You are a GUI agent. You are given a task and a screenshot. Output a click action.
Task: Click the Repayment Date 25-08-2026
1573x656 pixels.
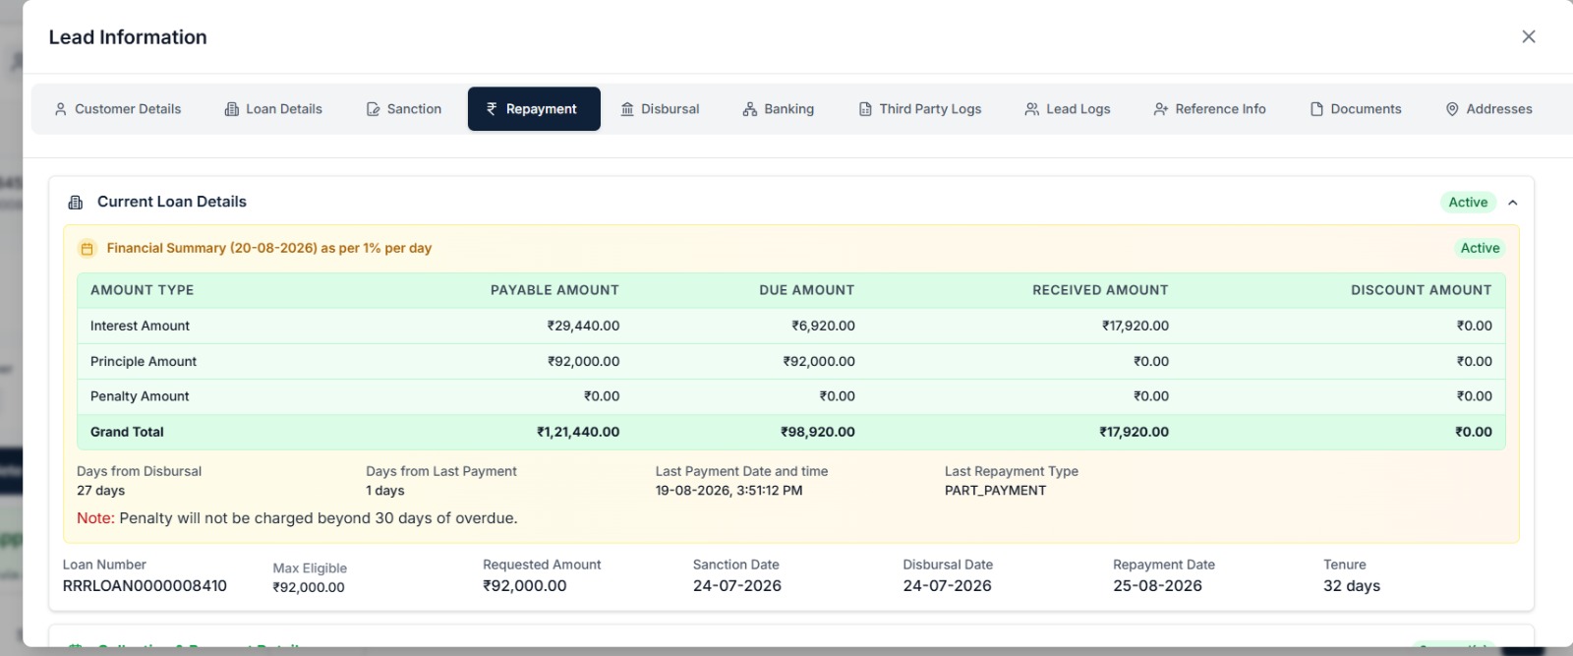pyautogui.click(x=1157, y=586)
